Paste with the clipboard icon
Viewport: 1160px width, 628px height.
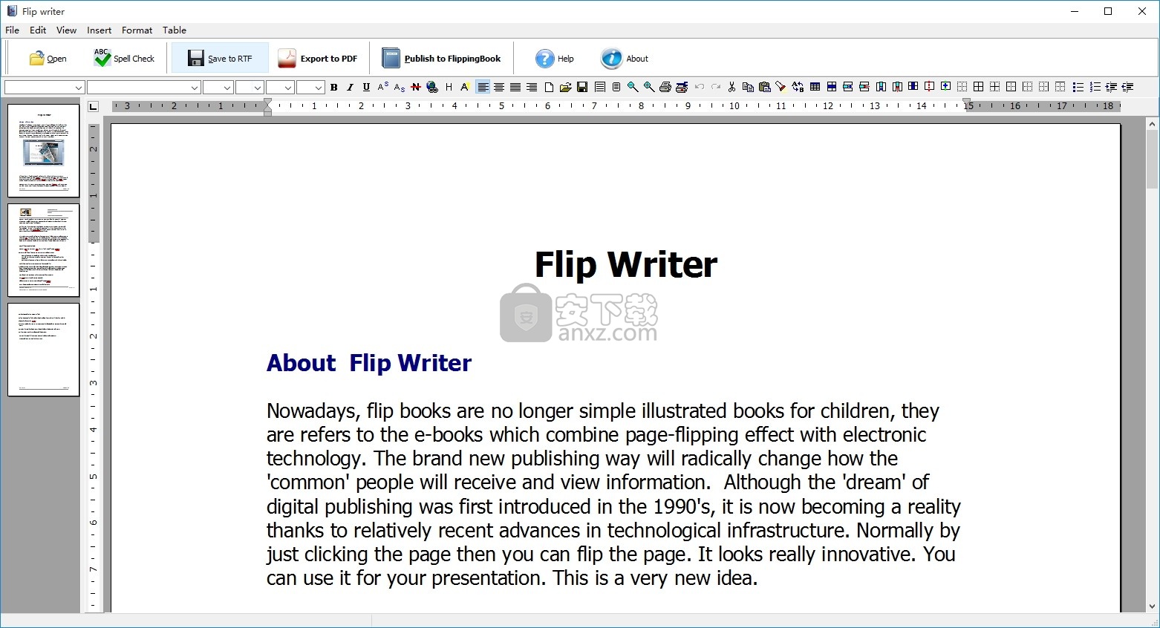tap(765, 88)
